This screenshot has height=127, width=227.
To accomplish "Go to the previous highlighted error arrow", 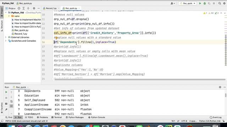I will 221,13.
